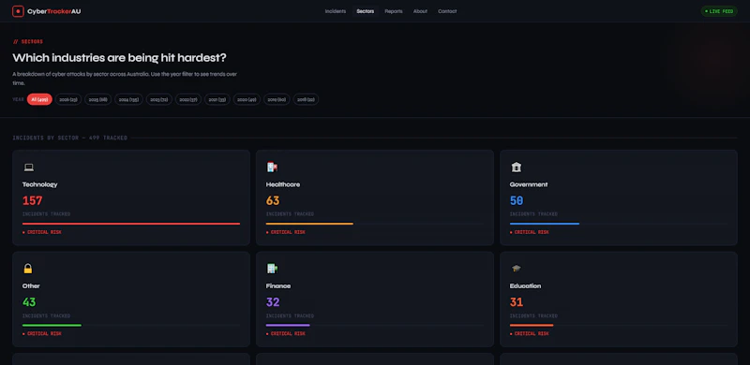The height and width of the screenshot is (365, 750).
Task: Filter by year 2023
Action: pyautogui.click(x=158, y=99)
